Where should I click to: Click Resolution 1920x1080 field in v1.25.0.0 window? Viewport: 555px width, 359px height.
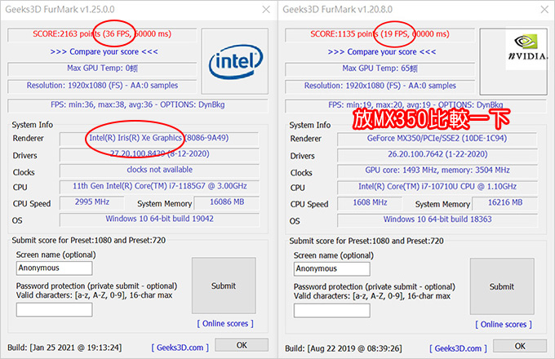(102, 86)
